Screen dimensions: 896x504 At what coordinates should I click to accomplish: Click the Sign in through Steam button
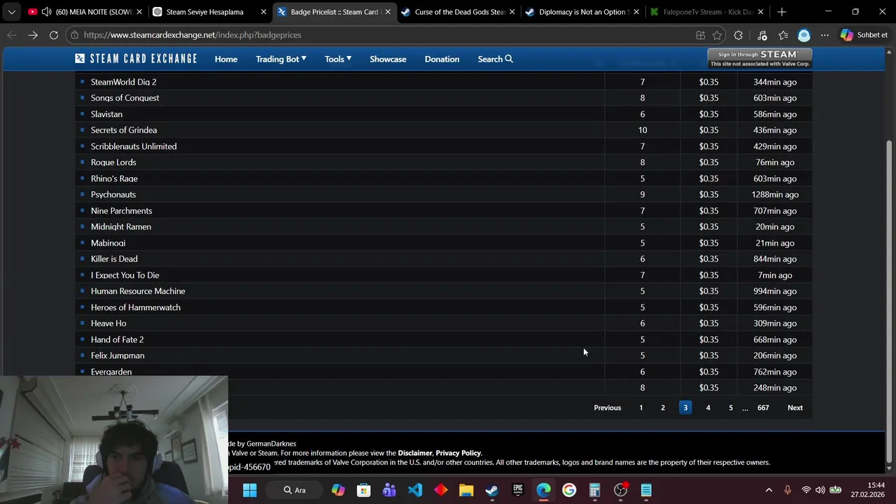(759, 58)
